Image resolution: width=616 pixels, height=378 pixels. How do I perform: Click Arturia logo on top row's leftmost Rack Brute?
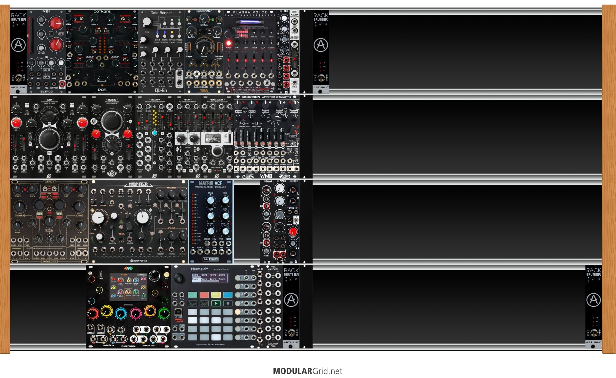(18, 45)
